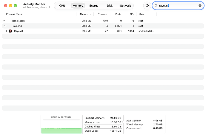Click Raycast's 601 ports value

point(119,31)
